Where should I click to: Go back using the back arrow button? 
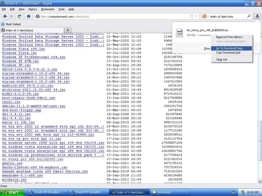tap(5, 16)
